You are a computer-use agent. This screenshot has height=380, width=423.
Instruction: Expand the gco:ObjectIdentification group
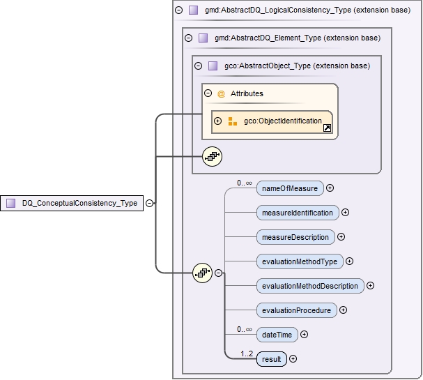point(217,121)
